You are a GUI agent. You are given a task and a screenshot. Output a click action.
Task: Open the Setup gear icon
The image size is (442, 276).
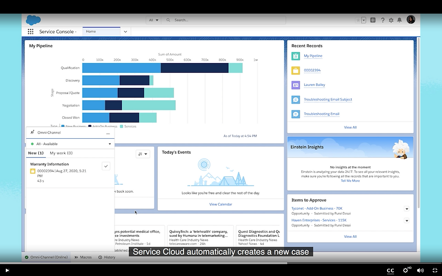click(391, 20)
